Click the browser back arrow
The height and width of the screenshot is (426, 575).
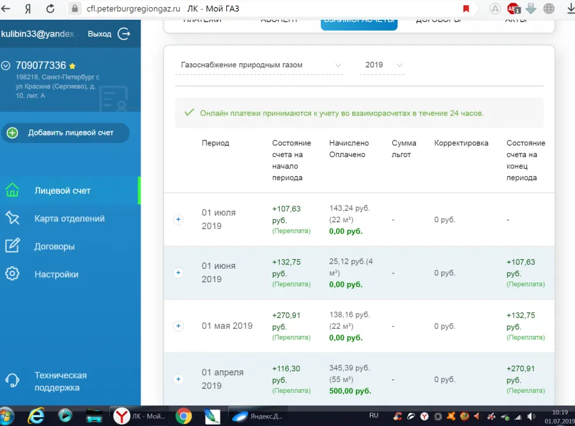tap(6, 8)
